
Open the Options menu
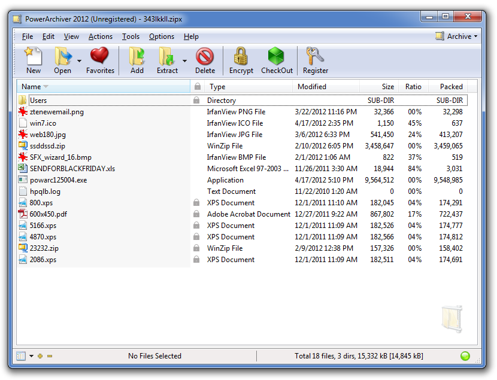(162, 37)
